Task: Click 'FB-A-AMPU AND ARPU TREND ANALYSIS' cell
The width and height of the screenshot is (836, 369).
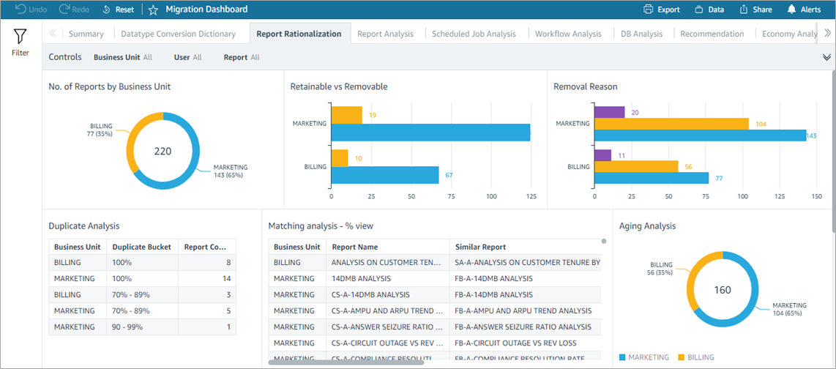Action: (525, 310)
